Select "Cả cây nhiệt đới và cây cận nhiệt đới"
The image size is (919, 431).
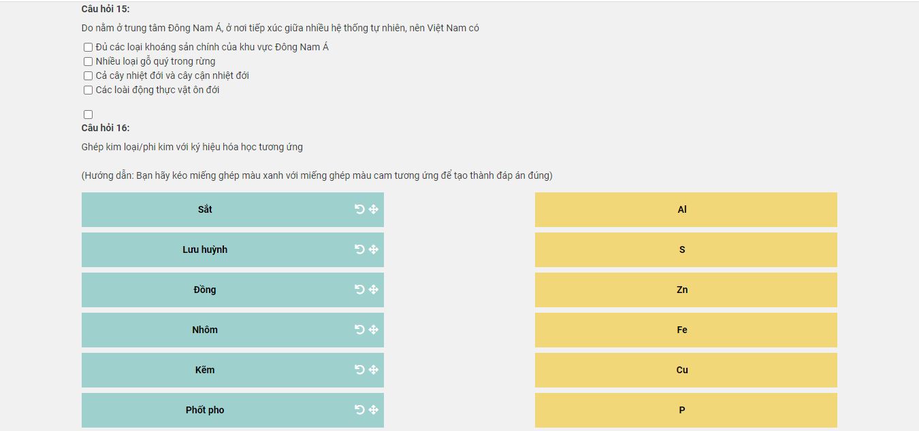tap(88, 76)
